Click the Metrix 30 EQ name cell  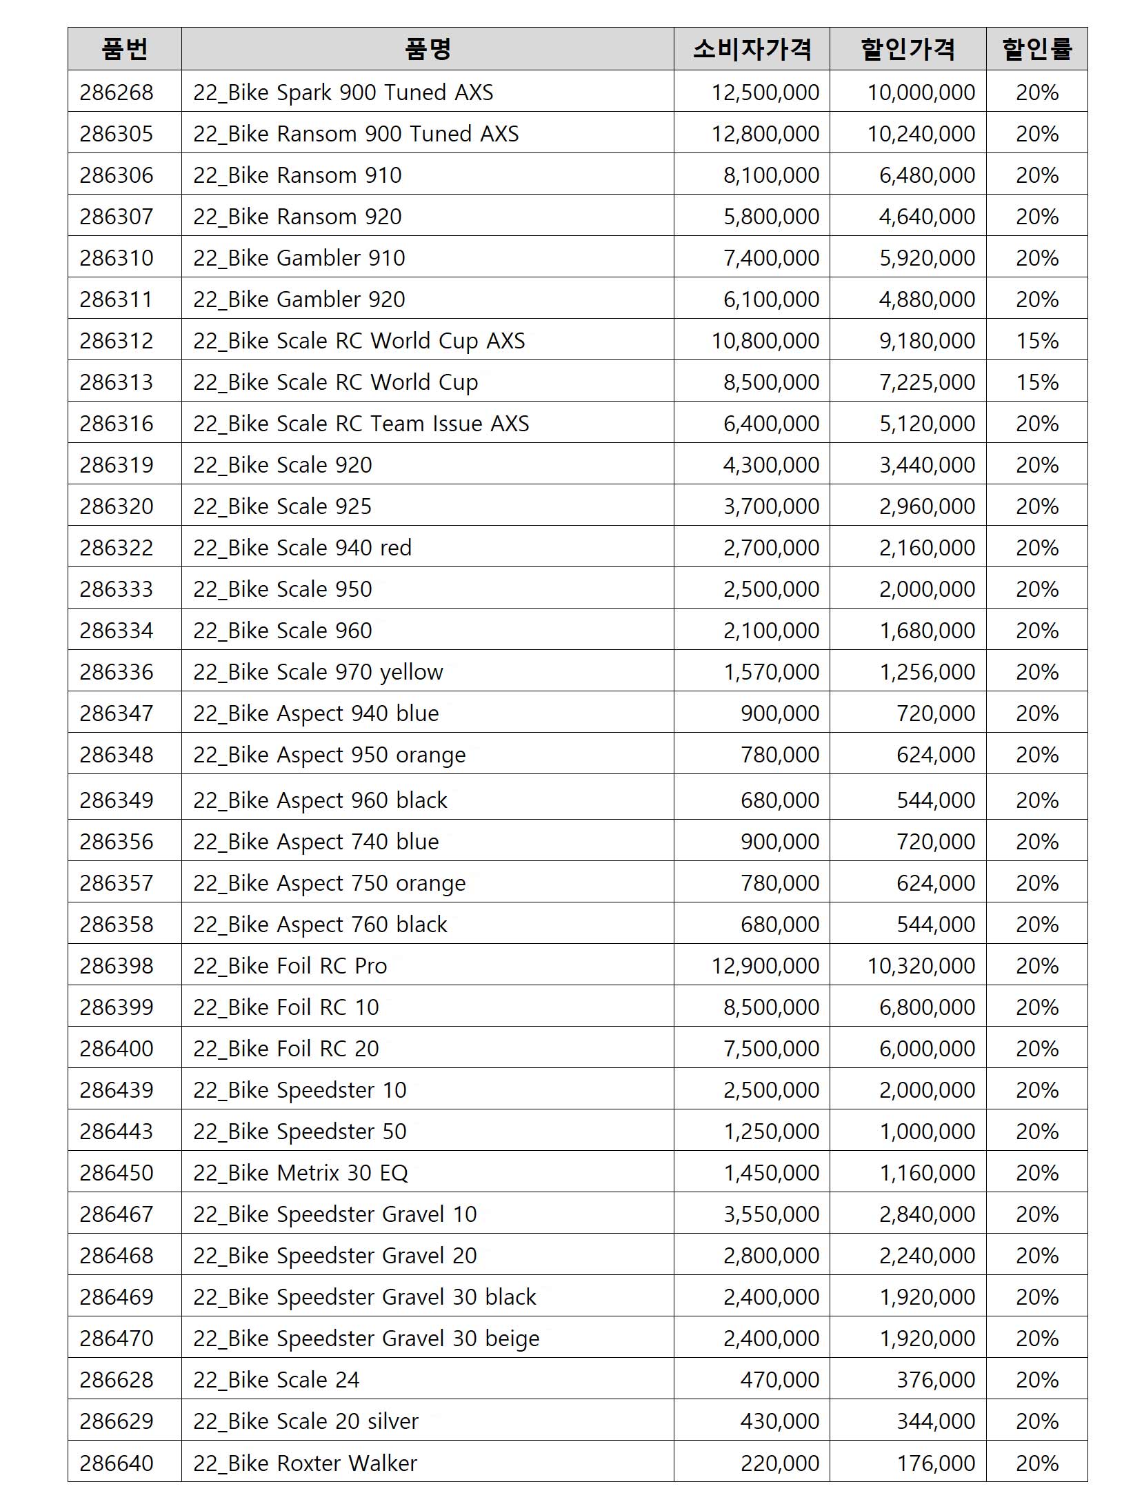pos(301,1173)
